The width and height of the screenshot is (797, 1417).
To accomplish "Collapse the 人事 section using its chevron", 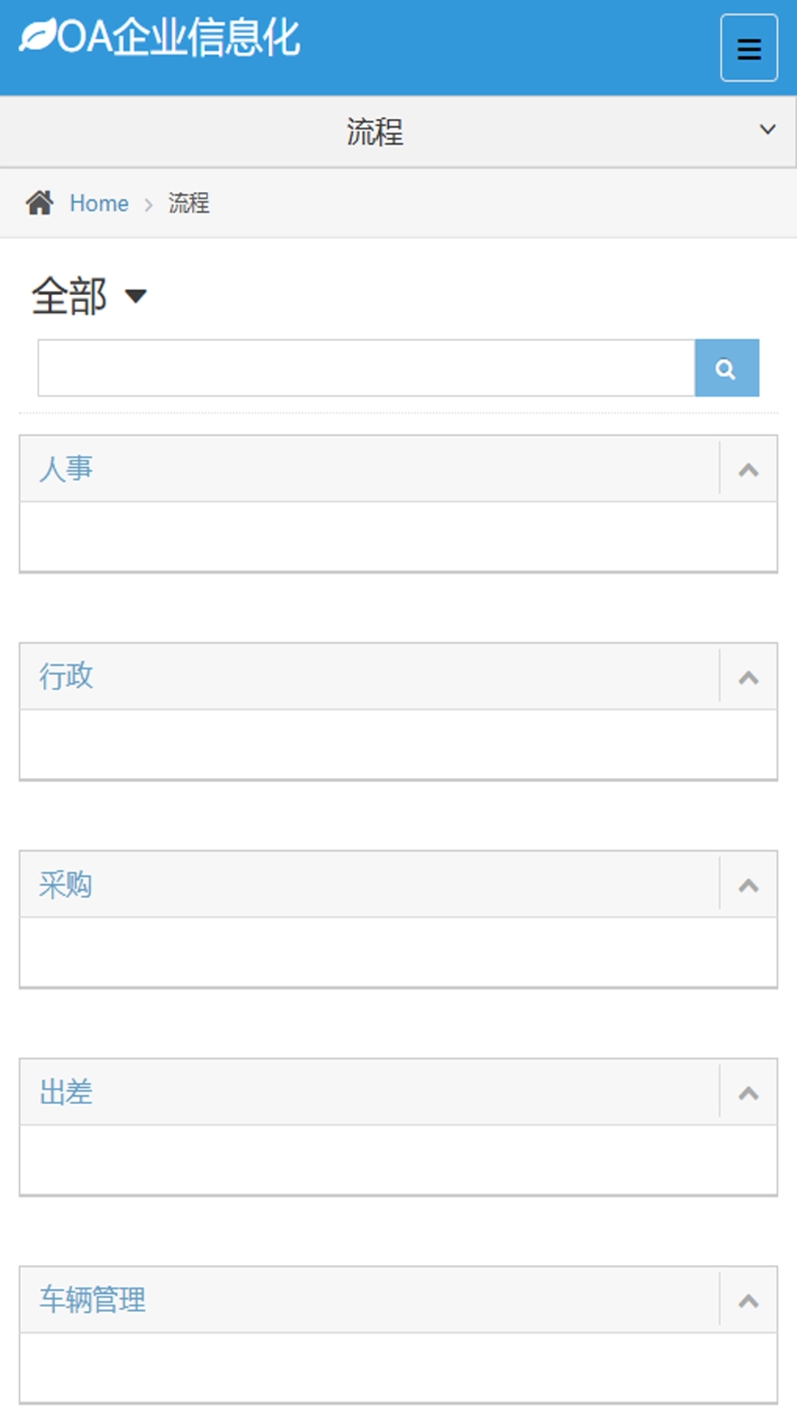I will [748, 468].
